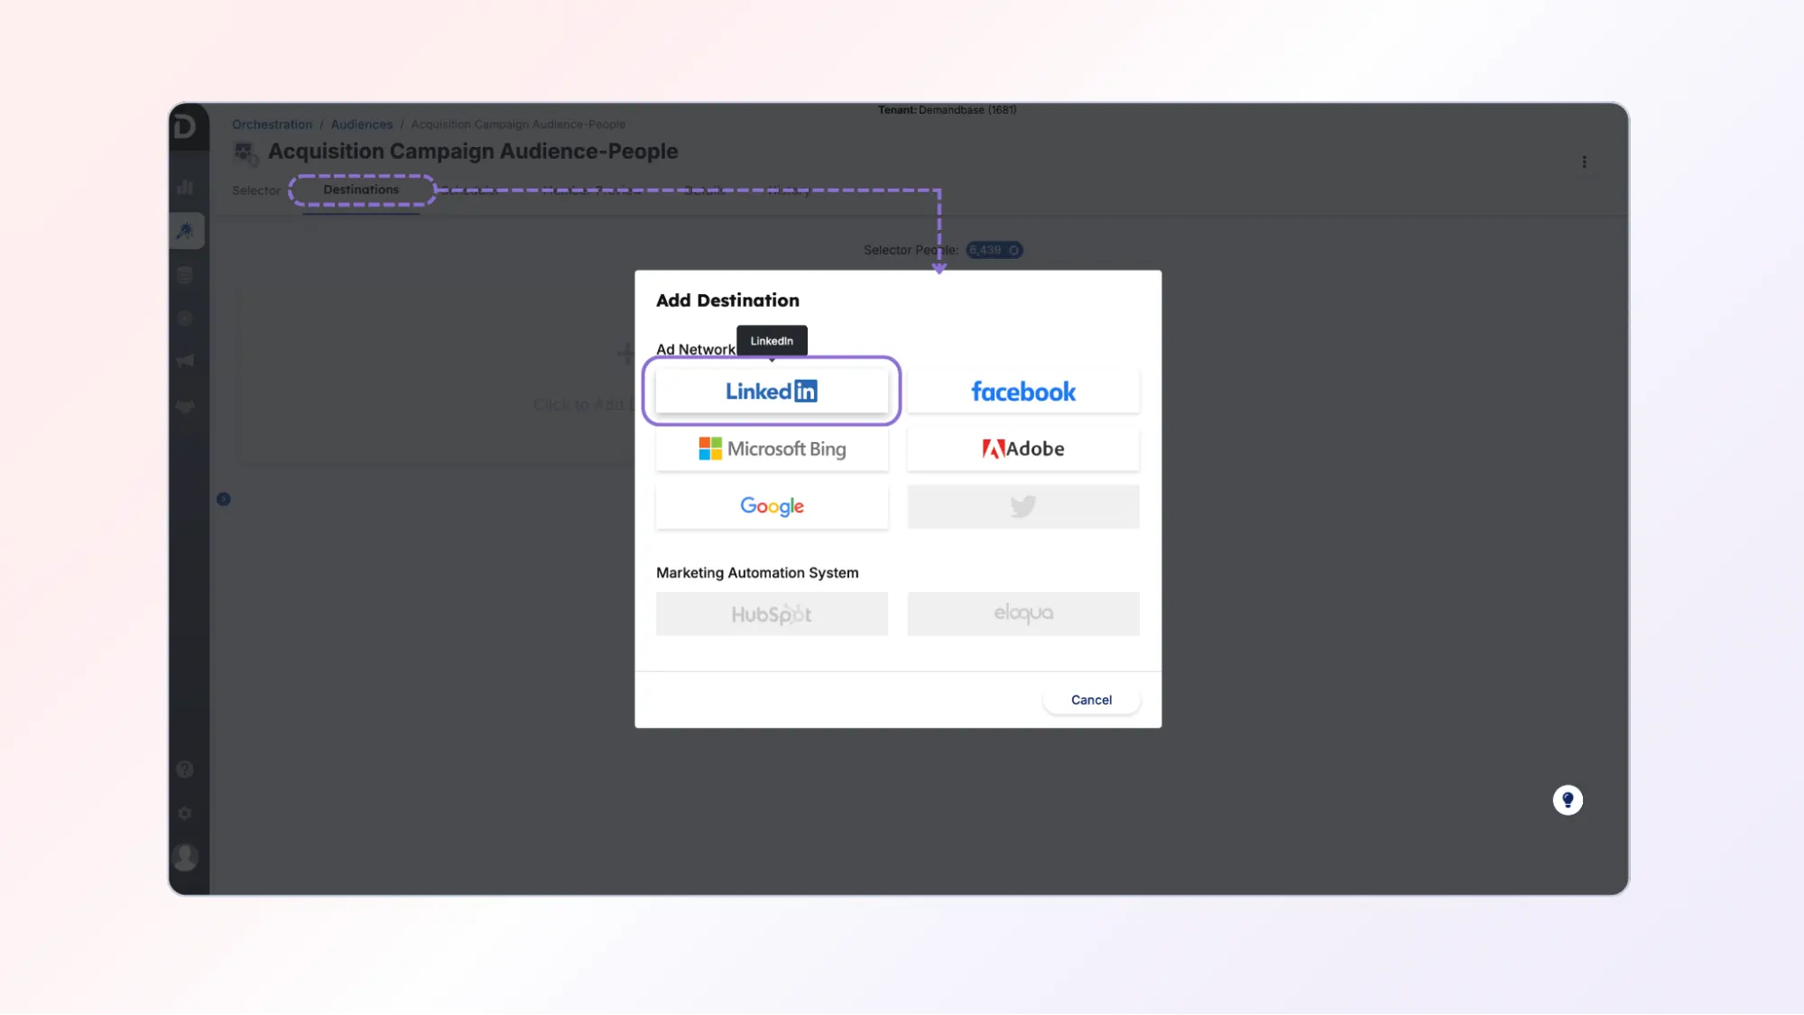Select the analytics bar chart icon

point(186,187)
